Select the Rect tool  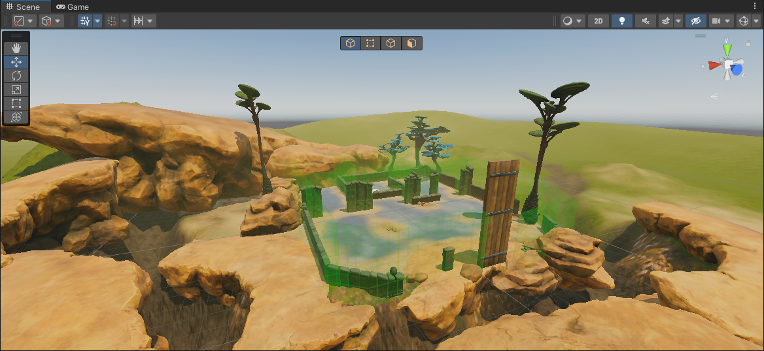[x=16, y=103]
